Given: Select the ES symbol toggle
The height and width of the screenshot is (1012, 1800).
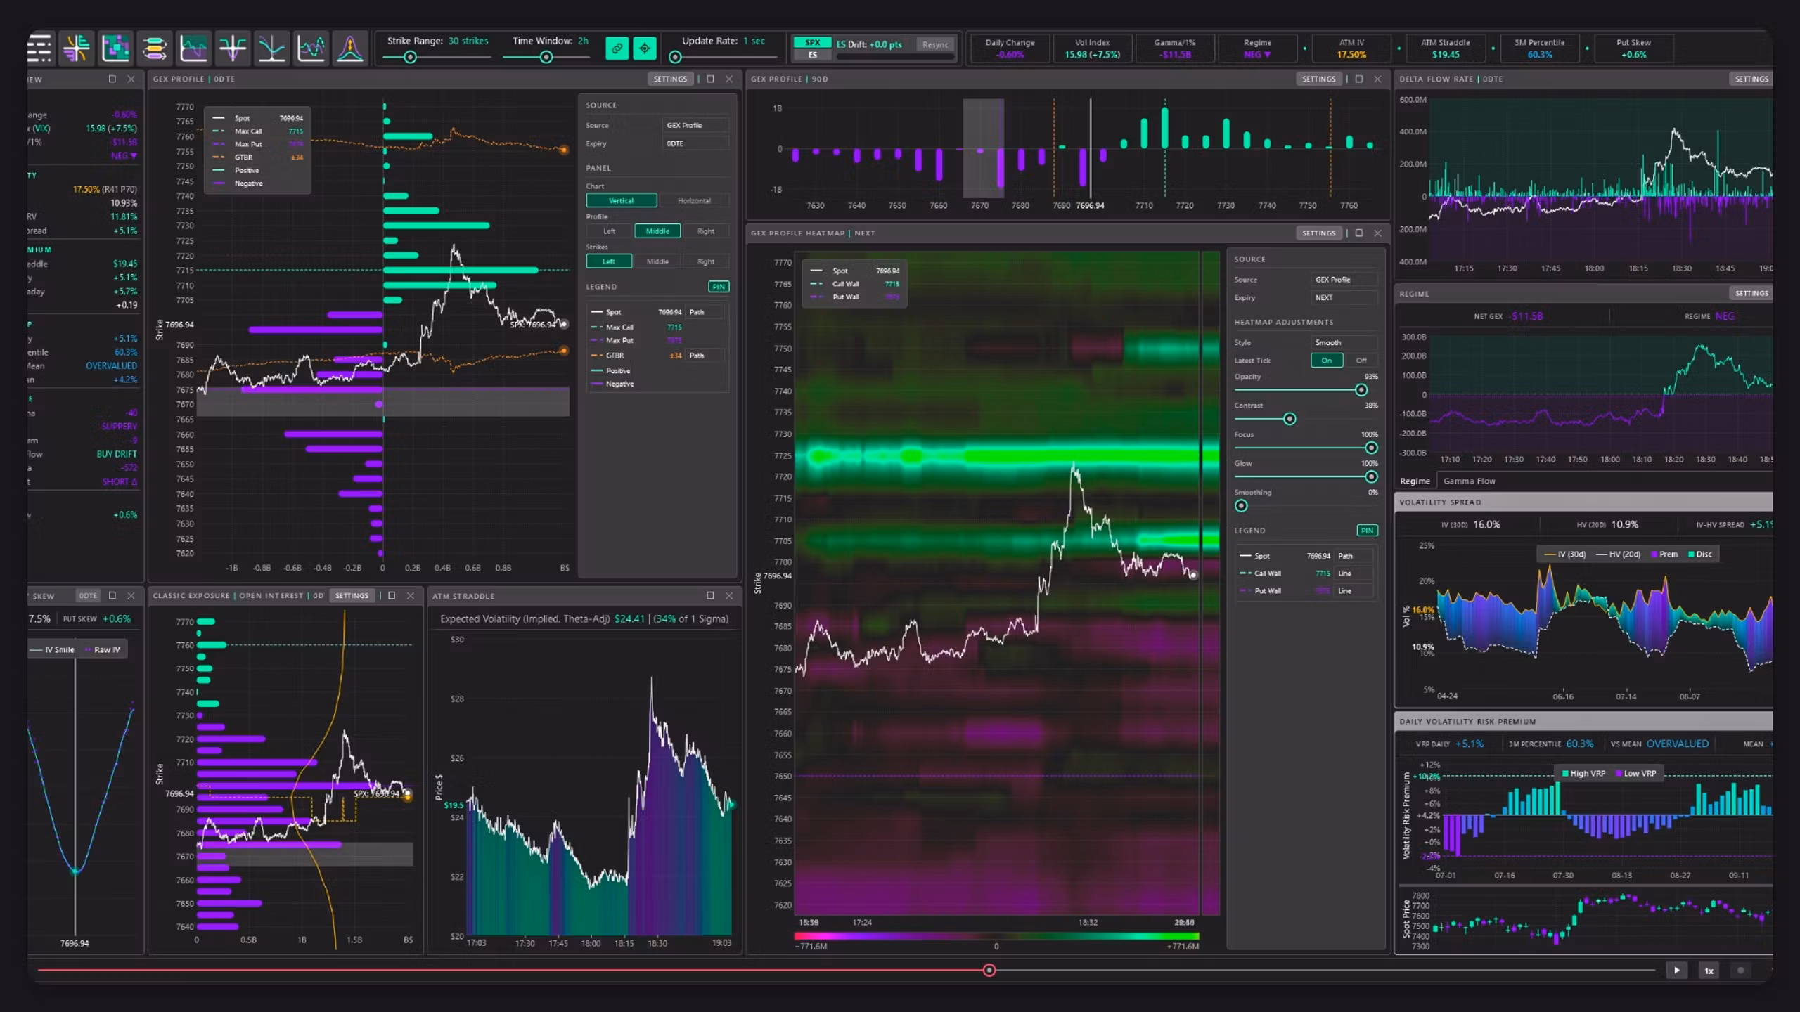Looking at the screenshot, I should coord(812,55).
